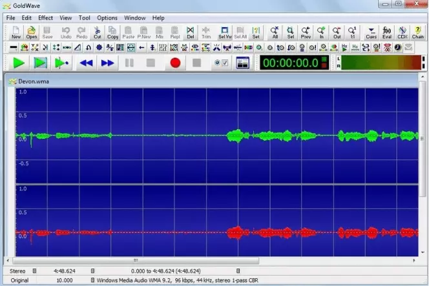The image size is (429, 286).
Task: Click the Save toolbar icon
Action: 47,32
